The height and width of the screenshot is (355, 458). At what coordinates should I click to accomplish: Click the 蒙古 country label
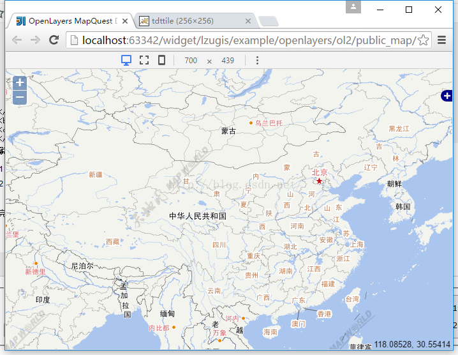228,131
